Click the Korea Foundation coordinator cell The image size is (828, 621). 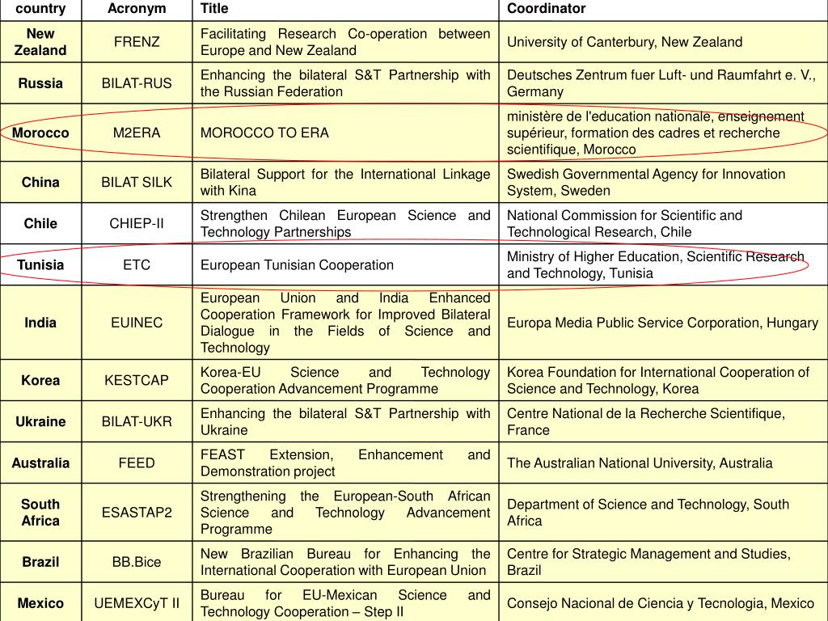coord(663,380)
